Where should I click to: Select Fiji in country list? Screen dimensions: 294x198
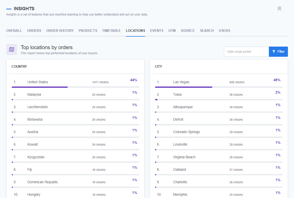[75, 169]
